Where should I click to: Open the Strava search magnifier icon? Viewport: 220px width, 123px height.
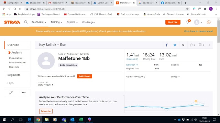26,22
